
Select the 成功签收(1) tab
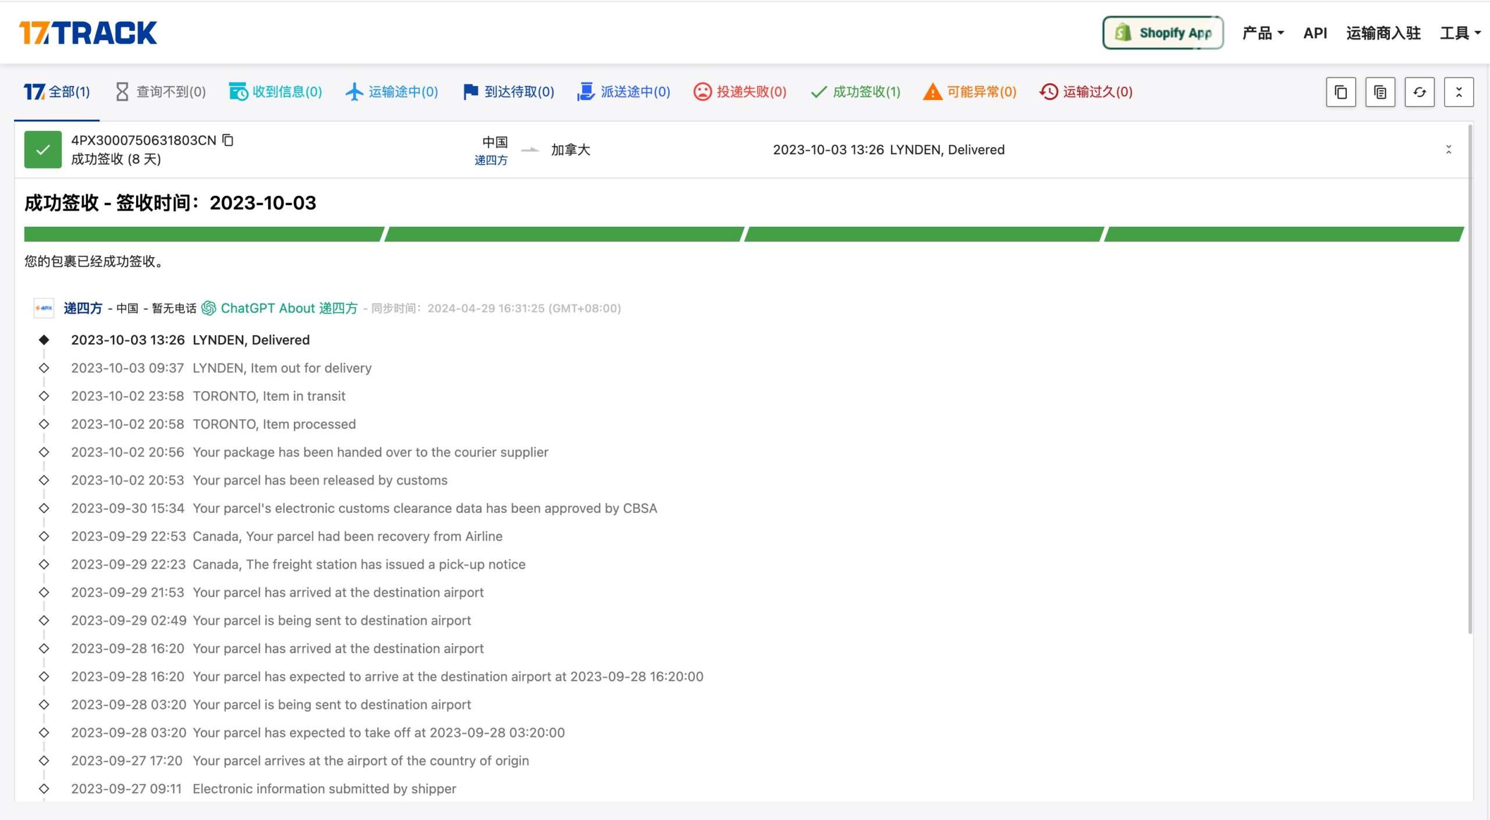(856, 92)
